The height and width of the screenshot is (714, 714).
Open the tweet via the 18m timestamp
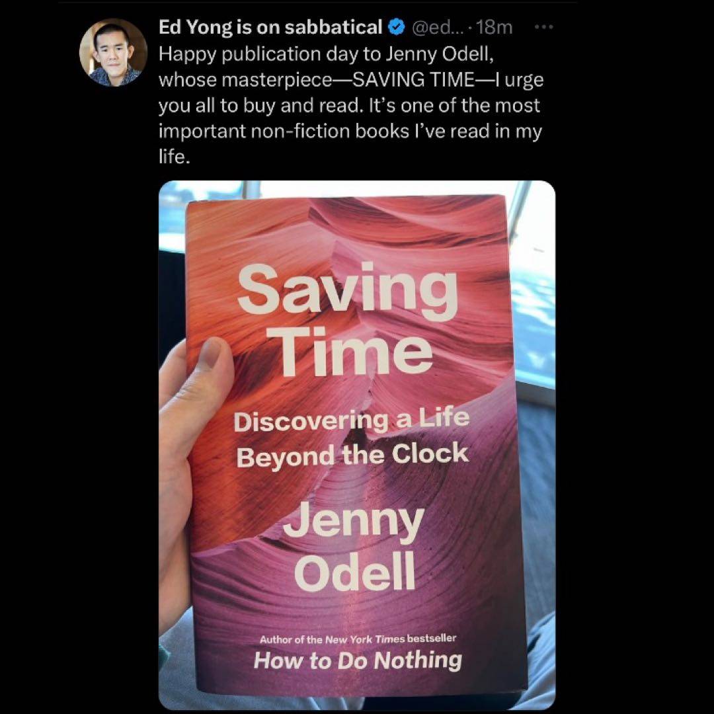coord(495,28)
